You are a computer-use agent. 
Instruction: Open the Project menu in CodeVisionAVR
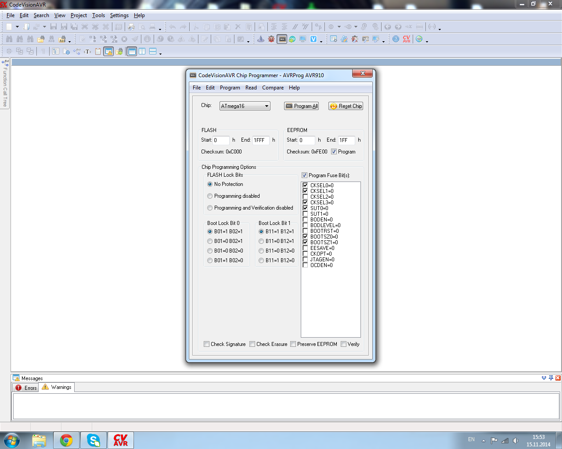(x=79, y=15)
